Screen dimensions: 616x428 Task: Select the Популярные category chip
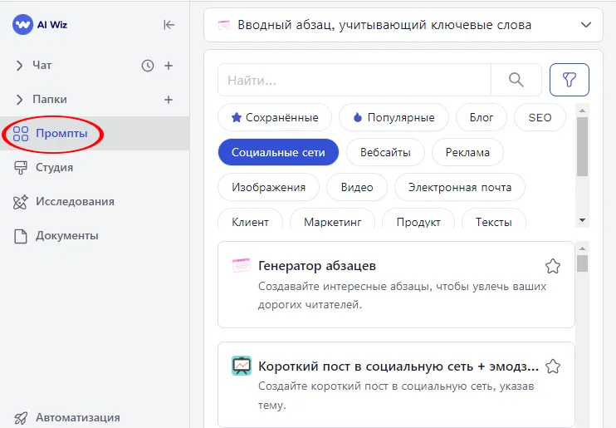pos(394,117)
